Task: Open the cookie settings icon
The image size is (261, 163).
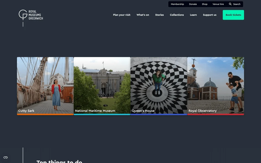Action: (x=5, y=157)
